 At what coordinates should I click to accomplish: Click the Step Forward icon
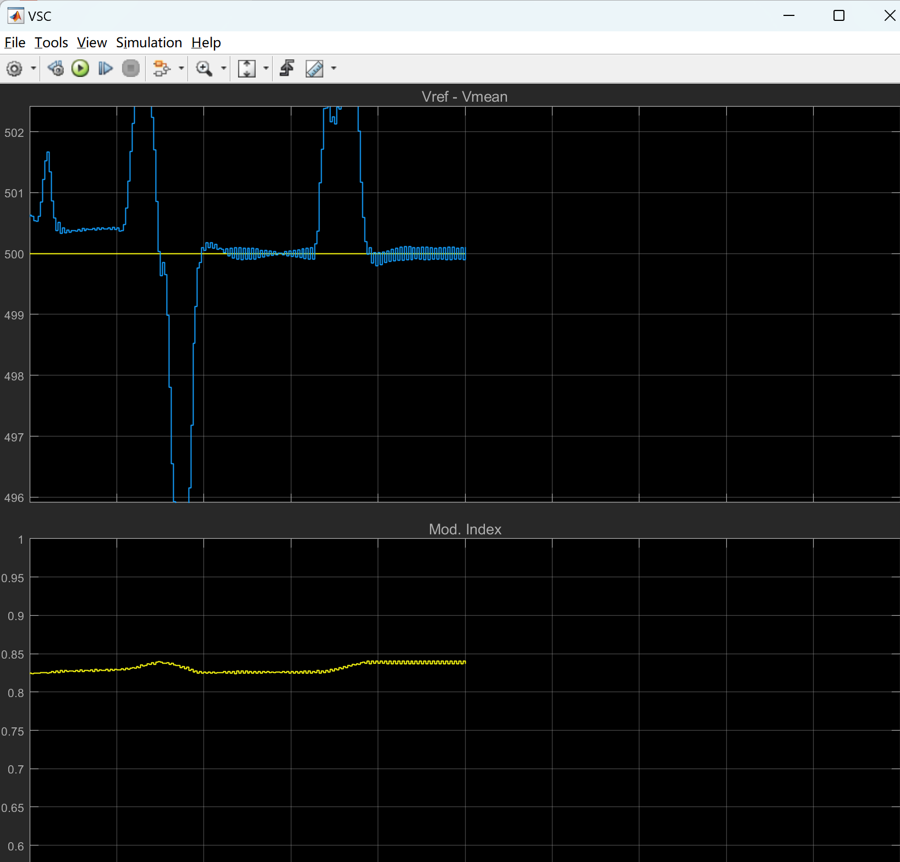click(x=105, y=69)
